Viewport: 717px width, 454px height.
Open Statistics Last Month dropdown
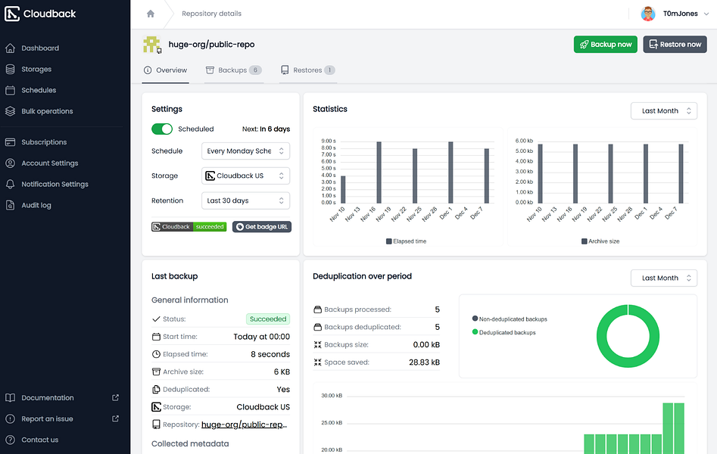point(664,110)
